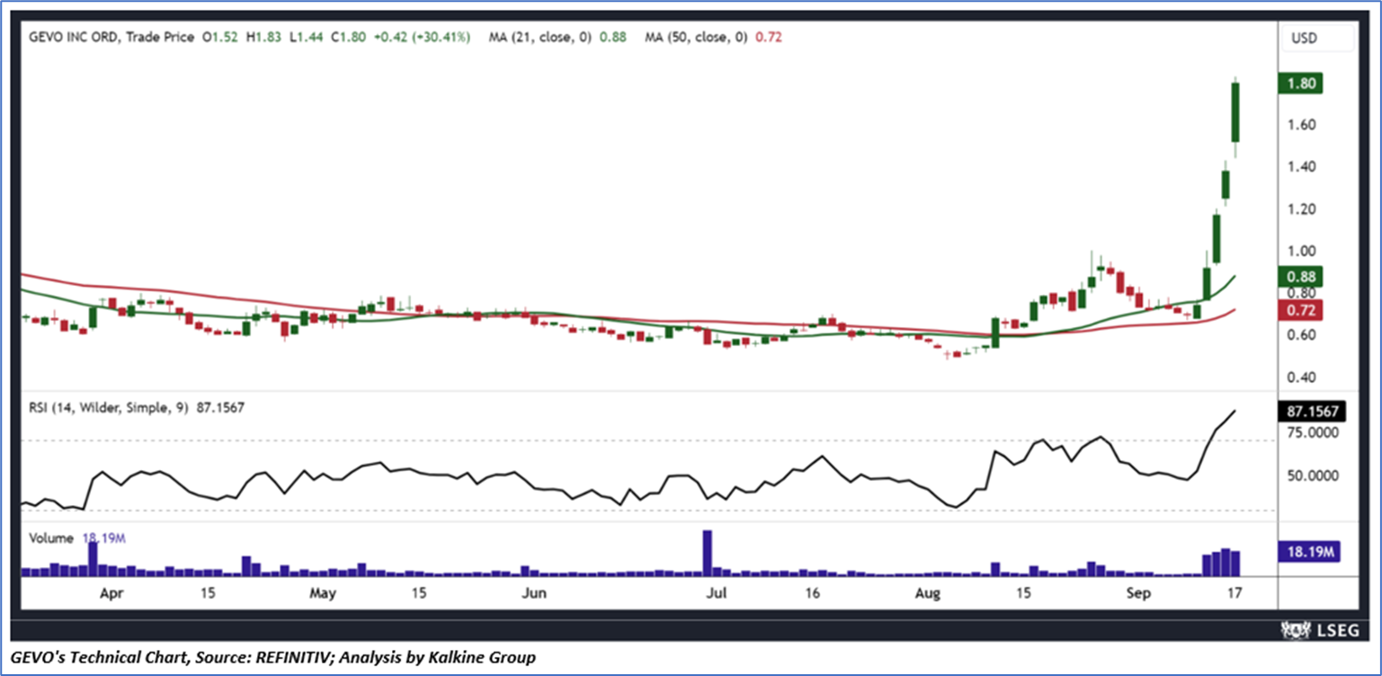1382x676 pixels.
Task: Click the 75.0000 RSI axis label
Action: 1312,432
